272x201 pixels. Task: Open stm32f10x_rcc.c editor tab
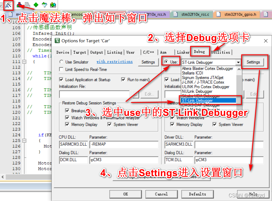pyautogui.click(x=192, y=14)
